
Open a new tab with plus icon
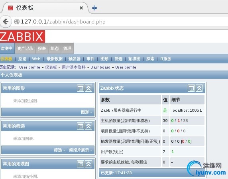coord(94,8)
